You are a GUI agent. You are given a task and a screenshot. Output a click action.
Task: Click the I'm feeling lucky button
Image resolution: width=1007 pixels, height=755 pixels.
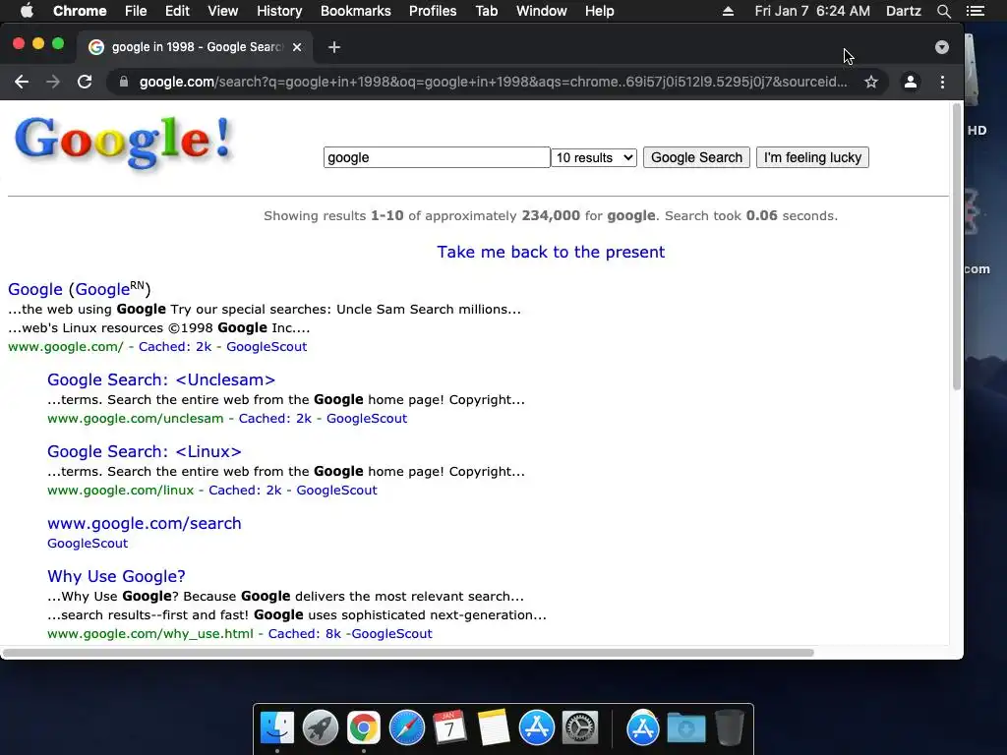(x=812, y=157)
